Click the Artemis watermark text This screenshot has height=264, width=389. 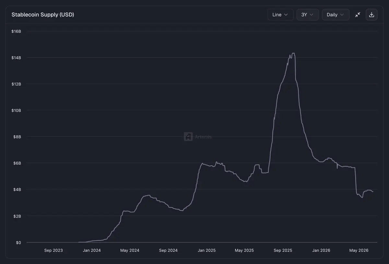coord(203,137)
